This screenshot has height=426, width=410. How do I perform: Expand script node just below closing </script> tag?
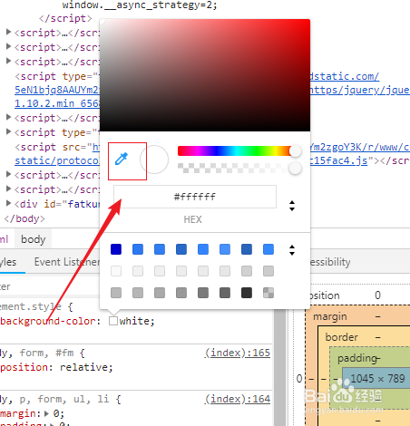[9, 32]
